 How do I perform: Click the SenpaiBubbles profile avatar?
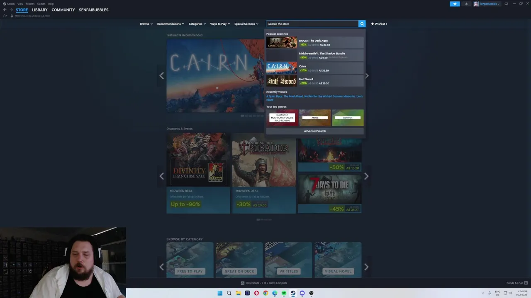click(x=476, y=4)
